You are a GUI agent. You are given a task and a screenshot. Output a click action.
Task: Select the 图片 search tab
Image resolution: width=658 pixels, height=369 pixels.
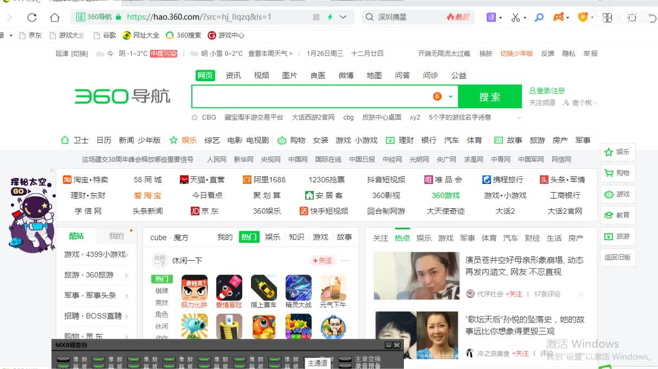(290, 75)
